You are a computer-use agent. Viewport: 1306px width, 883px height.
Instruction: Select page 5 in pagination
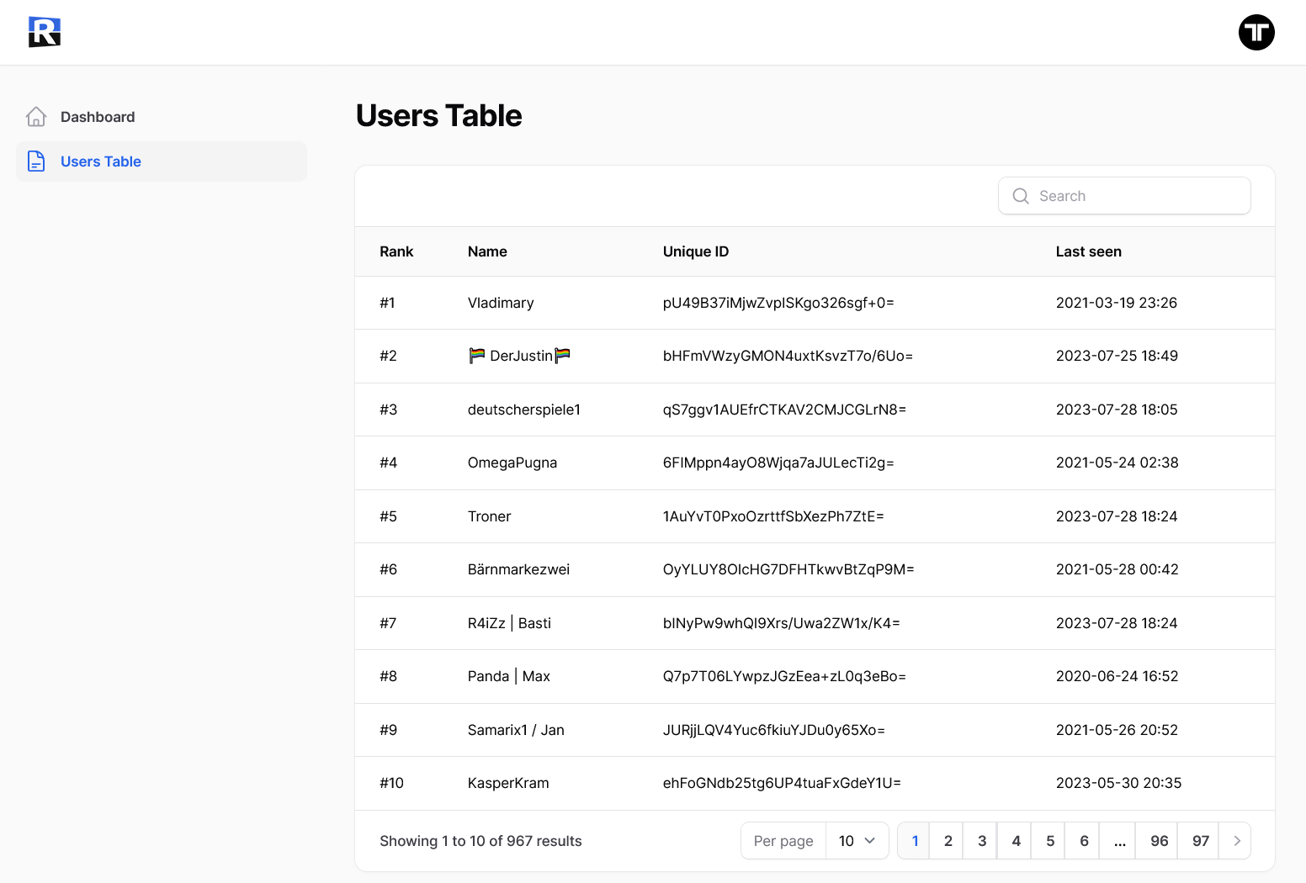coord(1049,841)
